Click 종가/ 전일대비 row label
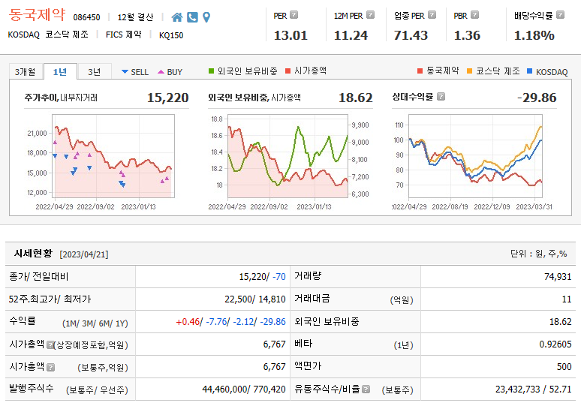This screenshot has width=581, height=406. pyautogui.click(x=39, y=276)
